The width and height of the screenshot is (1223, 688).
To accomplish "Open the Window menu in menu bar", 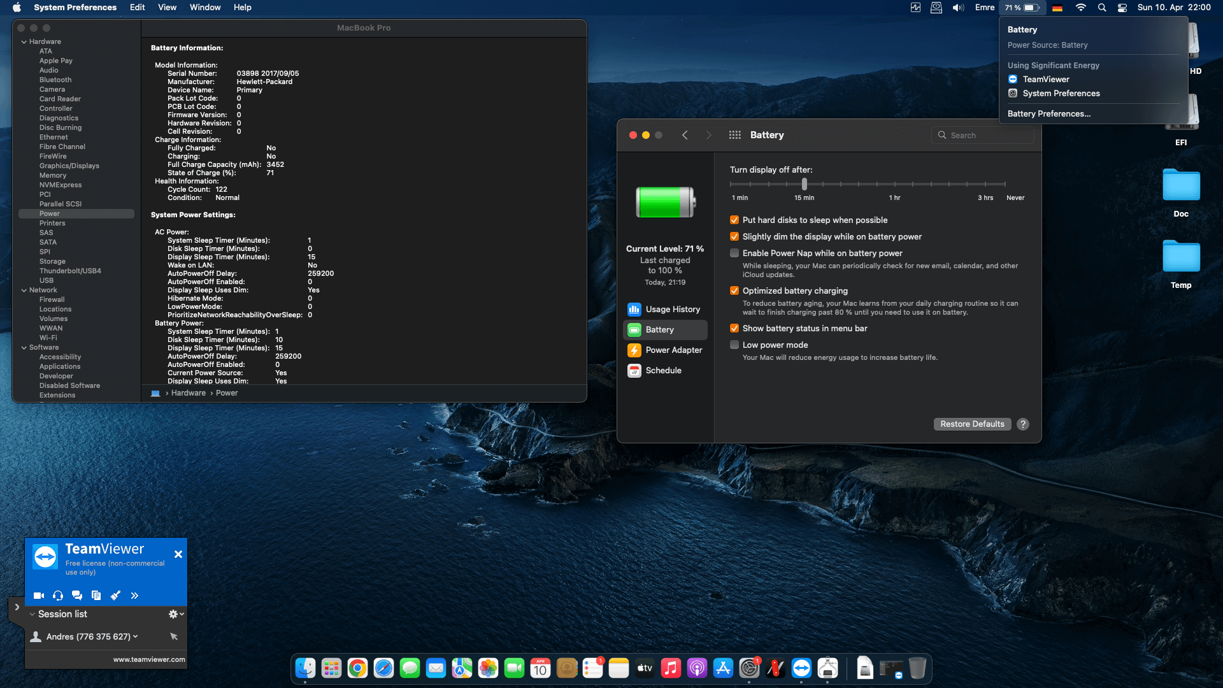I will 204,8.
